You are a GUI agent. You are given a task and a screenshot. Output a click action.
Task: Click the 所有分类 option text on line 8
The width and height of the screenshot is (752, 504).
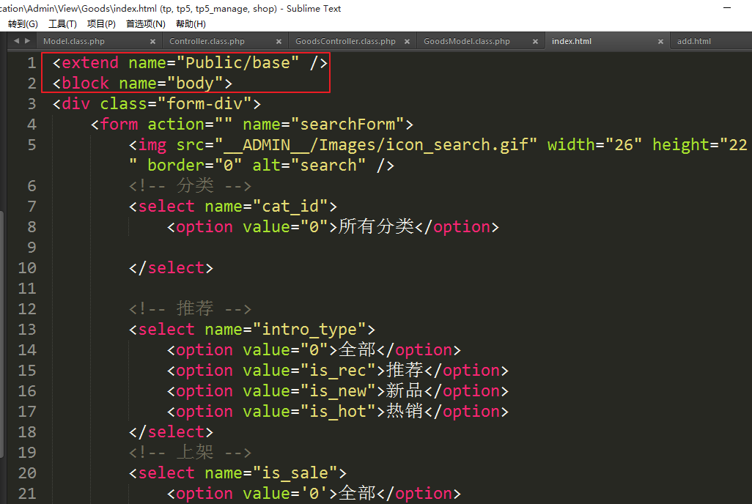[x=376, y=227]
